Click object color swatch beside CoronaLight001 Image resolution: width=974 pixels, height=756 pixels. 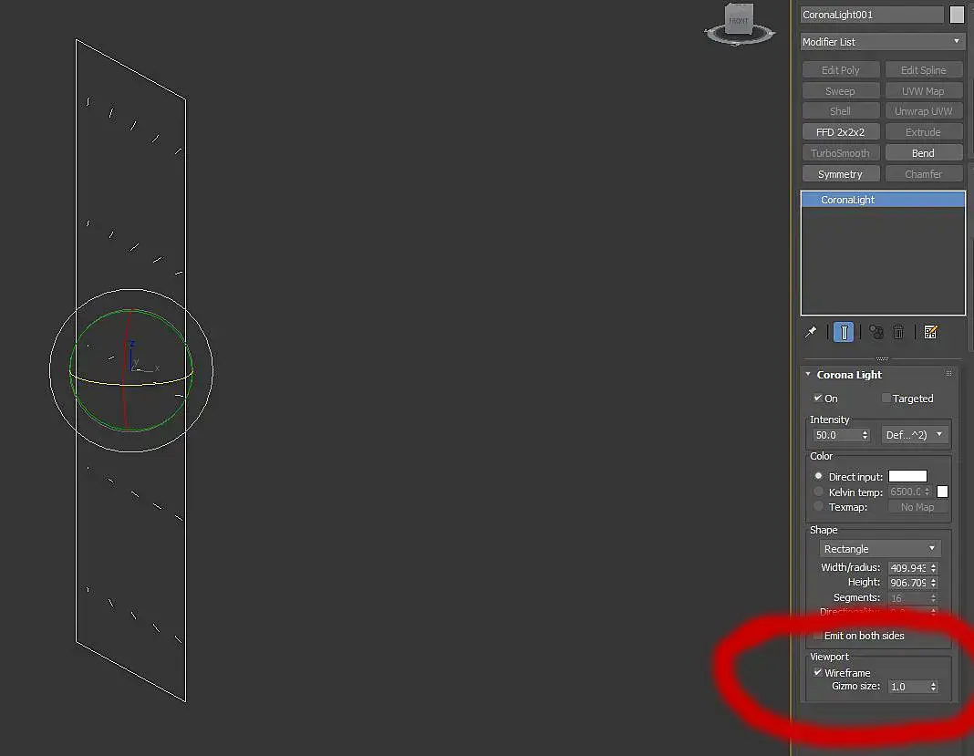point(957,15)
